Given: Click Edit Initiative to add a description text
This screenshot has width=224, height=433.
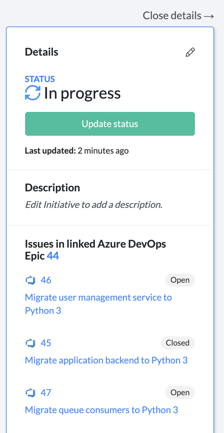Looking at the screenshot, I should [x=94, y=205].
